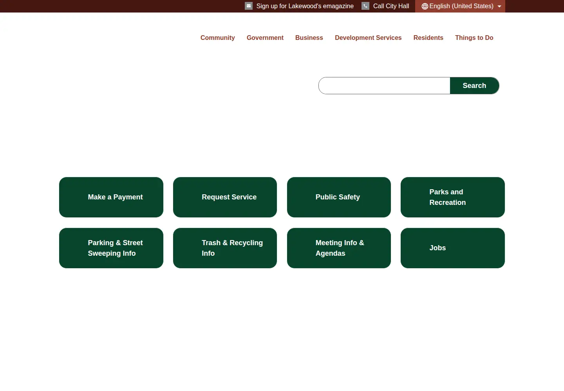Image resolution: width=564 pixels, height=391 pixels.
Task: Open Parking & Street Sweeping Info tile
Action: pyautogui.click(x=111, y=248)
